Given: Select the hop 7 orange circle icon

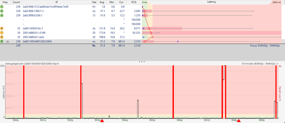Looking at the screenshot, I should tap(2, 33).
